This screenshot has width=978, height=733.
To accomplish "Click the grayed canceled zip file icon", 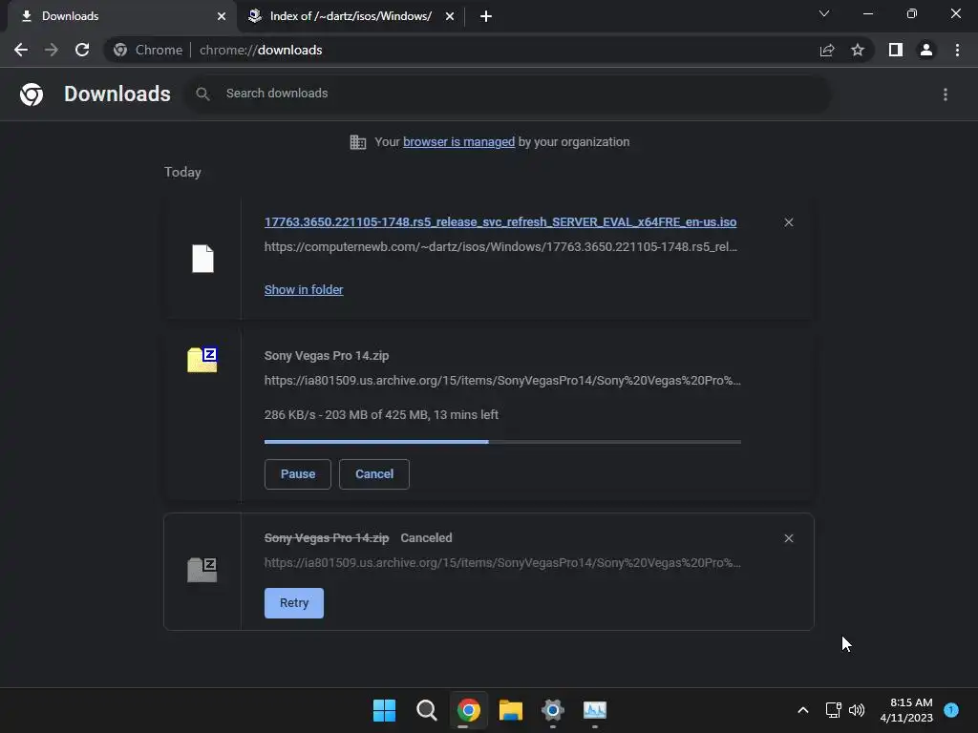I will click(202, 570).
